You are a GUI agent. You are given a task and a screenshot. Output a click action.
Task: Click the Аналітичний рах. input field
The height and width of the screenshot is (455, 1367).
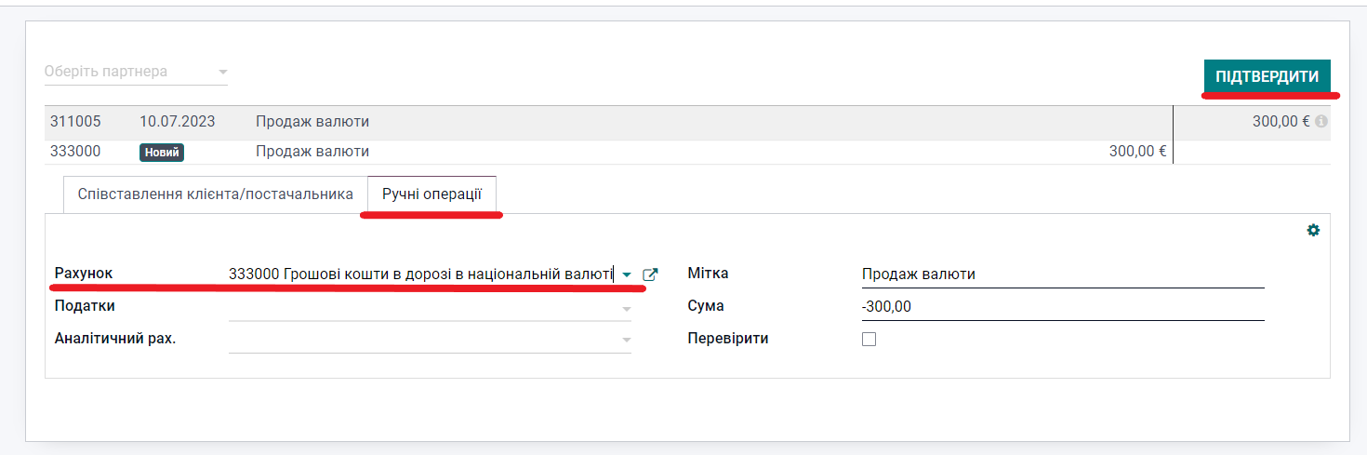[423, 340]
